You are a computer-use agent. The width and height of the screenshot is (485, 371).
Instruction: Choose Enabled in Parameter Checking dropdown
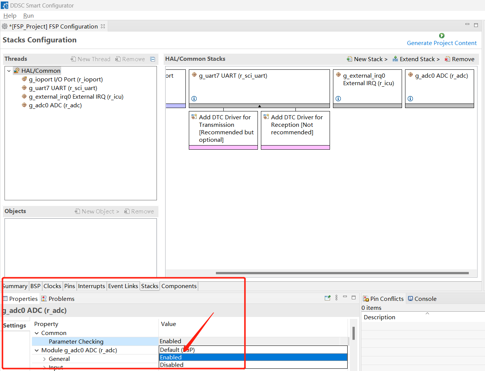pyautogui.click(x=253, y=357)
